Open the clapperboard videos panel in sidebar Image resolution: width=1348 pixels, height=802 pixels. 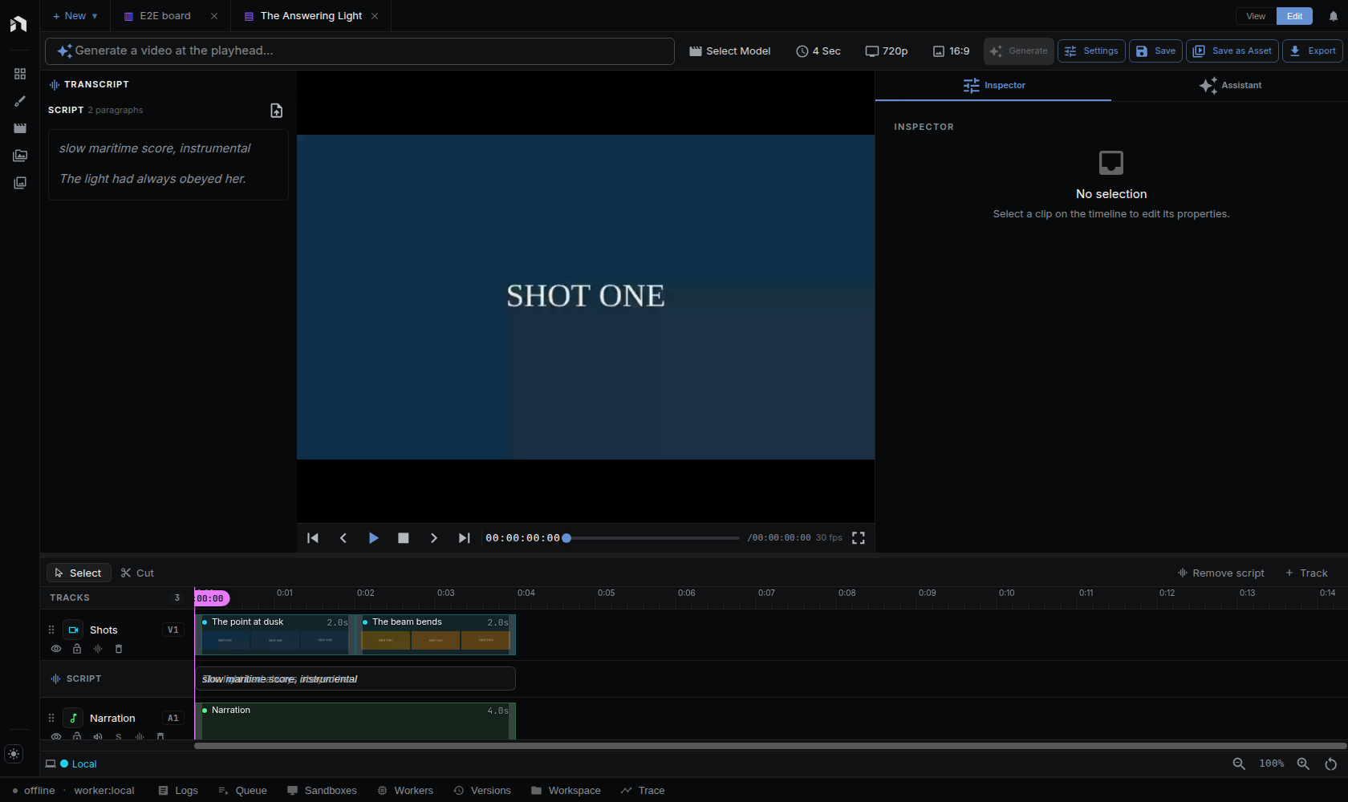20,128
